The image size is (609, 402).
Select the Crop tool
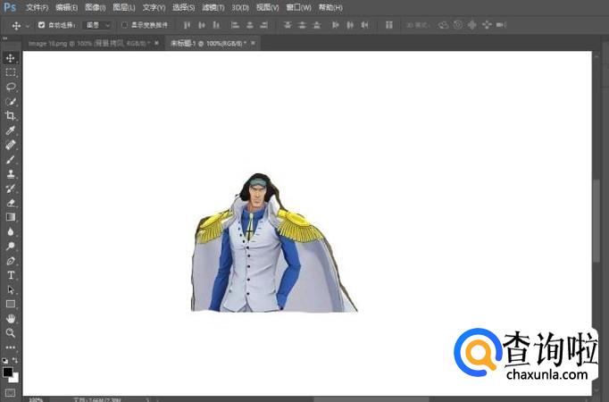pos(11,116)
